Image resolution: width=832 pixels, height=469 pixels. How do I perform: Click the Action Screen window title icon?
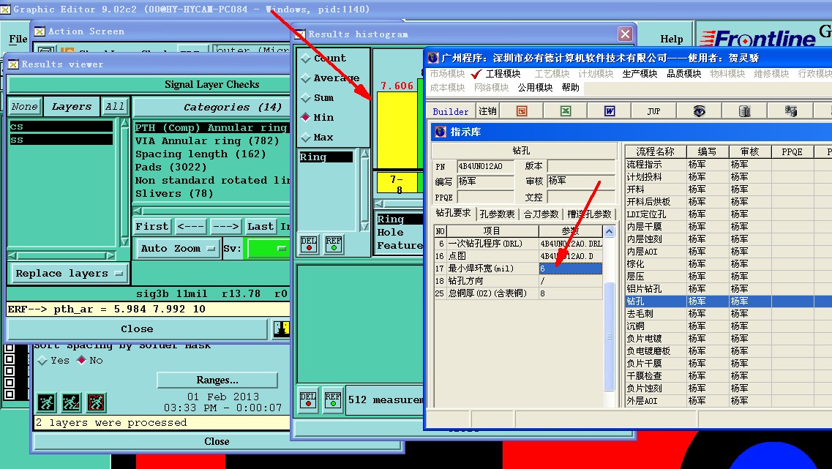pyautogui.click(x=40, y=31)
